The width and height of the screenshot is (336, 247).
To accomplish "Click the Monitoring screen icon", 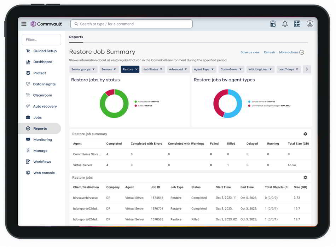I will (x=28, y=139).
